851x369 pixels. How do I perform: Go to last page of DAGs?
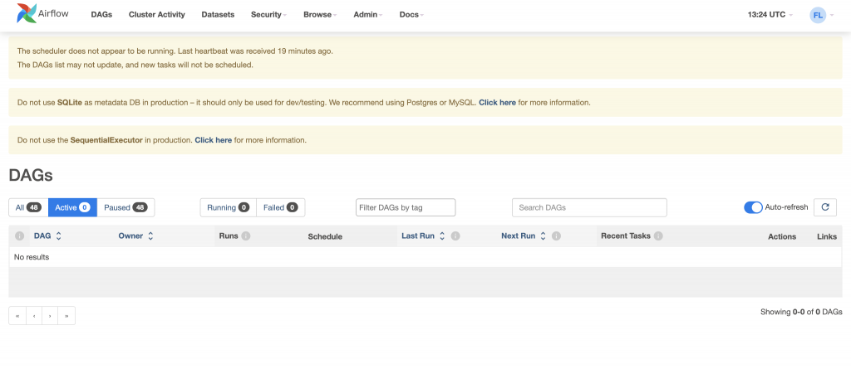coord(66,316)
